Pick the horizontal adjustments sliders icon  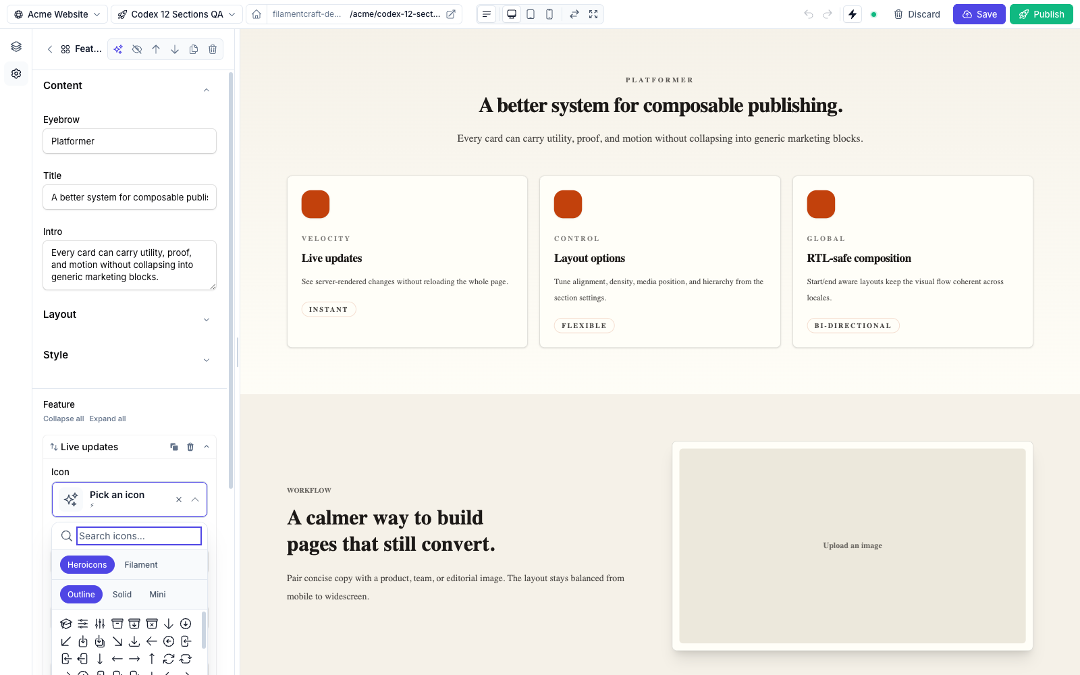pos(83,624)
